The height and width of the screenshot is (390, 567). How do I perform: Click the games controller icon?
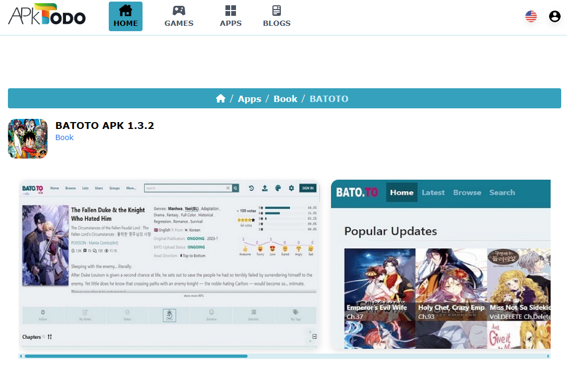179,11
